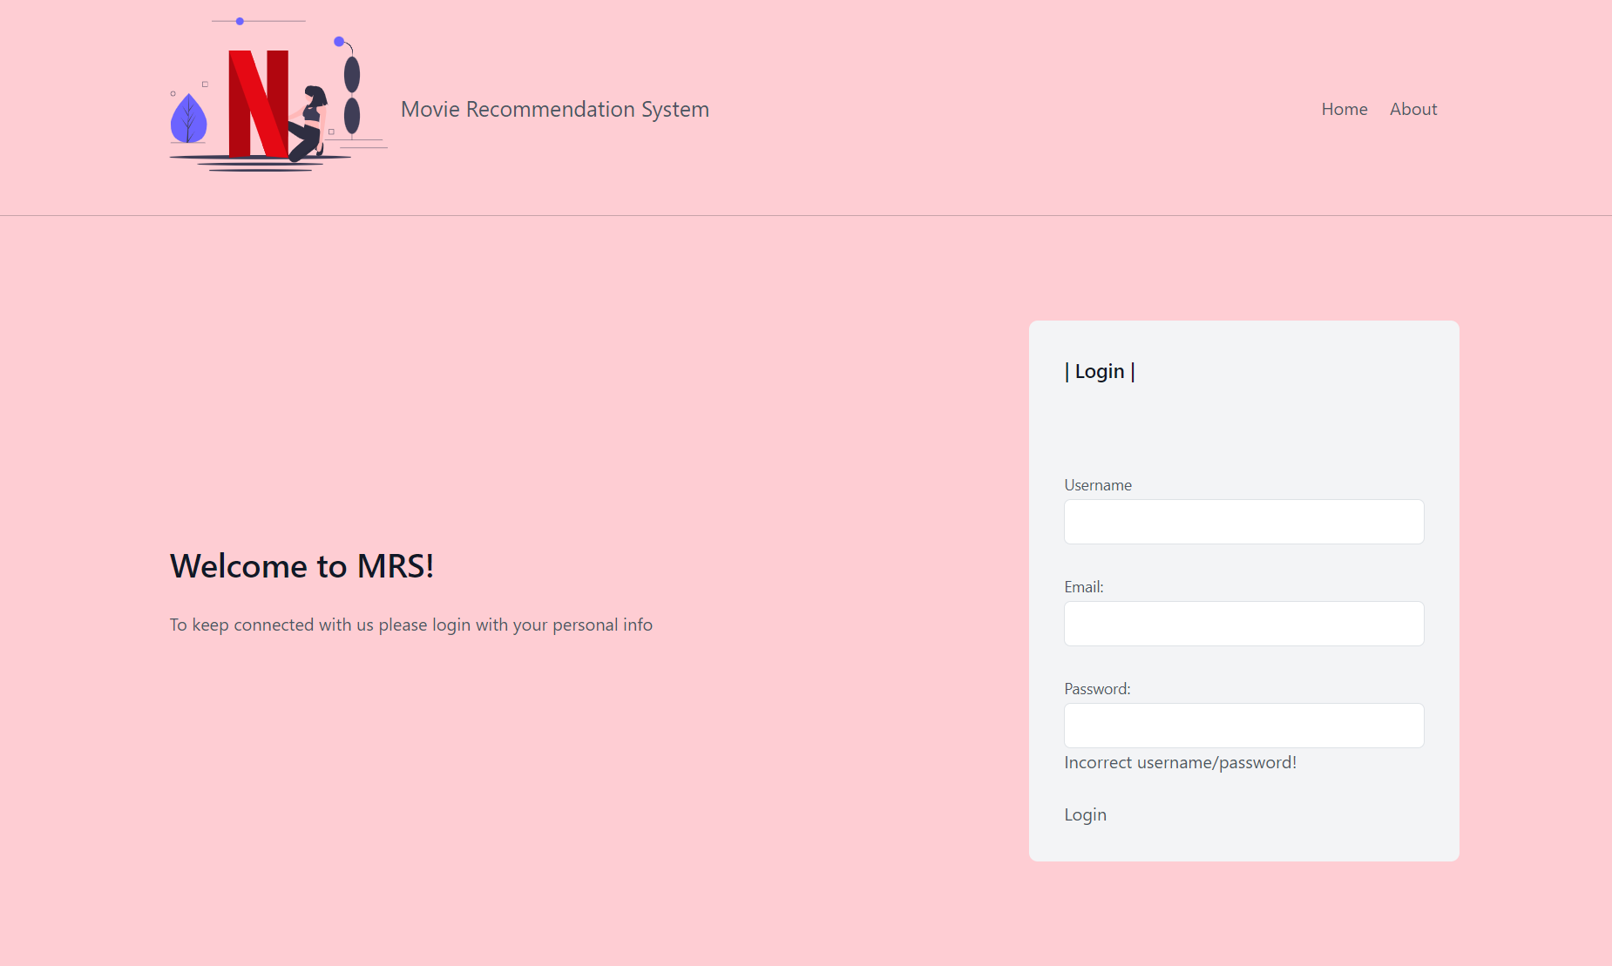Image resolution: width=1612 pixels, height=966 pixels.
Task: Click the 'Email:' label
Action: 1084,587
